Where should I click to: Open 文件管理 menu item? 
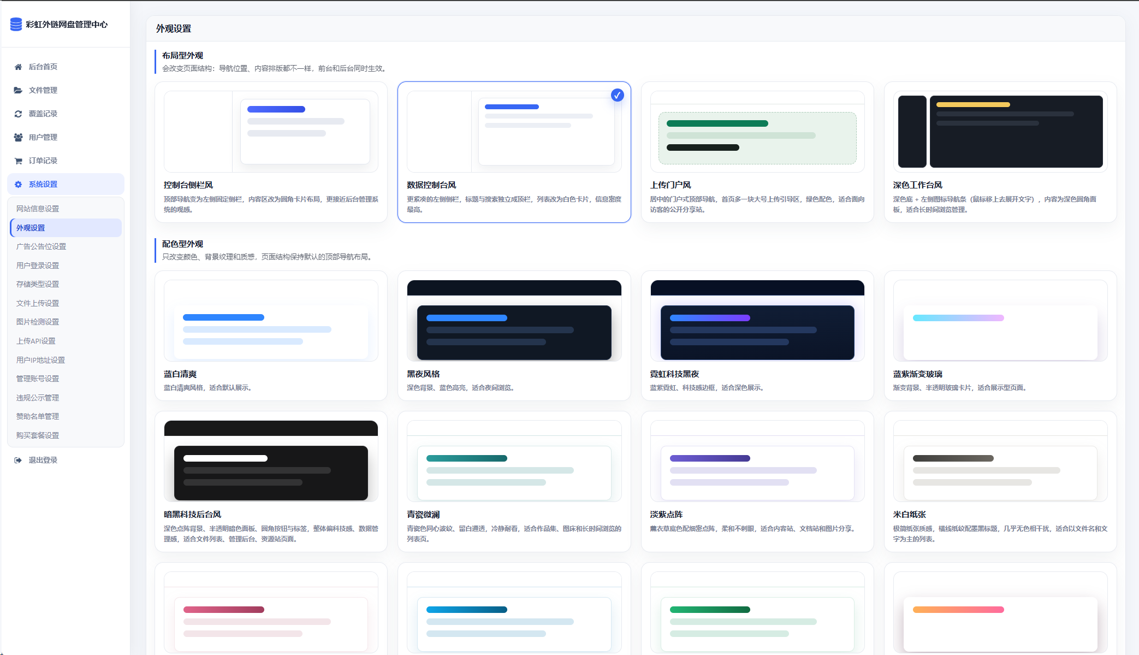point(66,90)
